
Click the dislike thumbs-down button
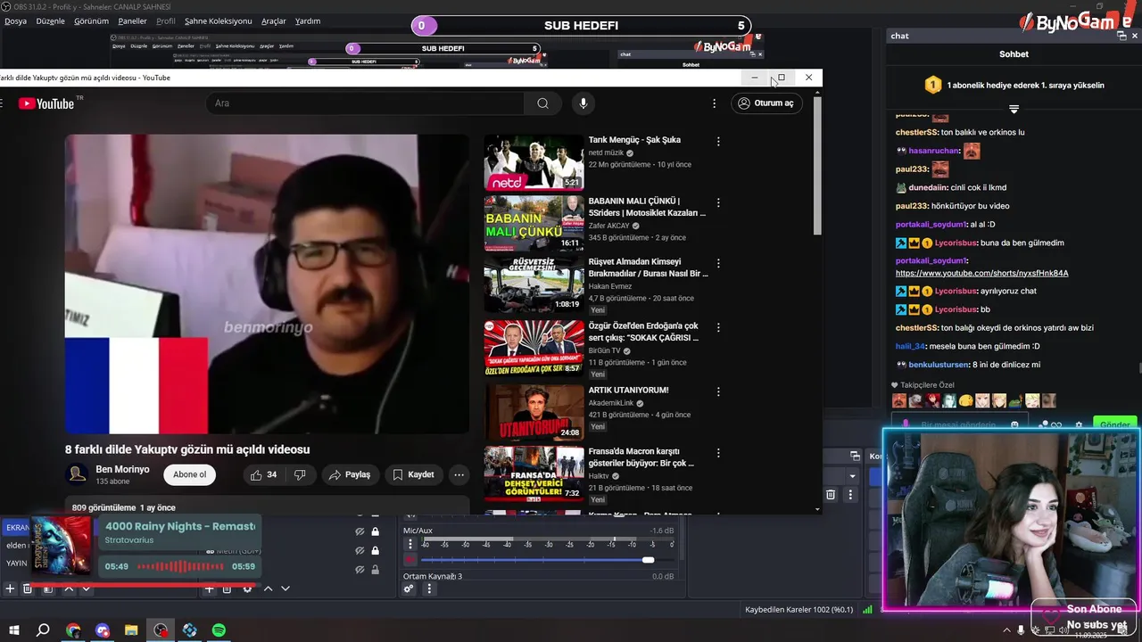300,474
